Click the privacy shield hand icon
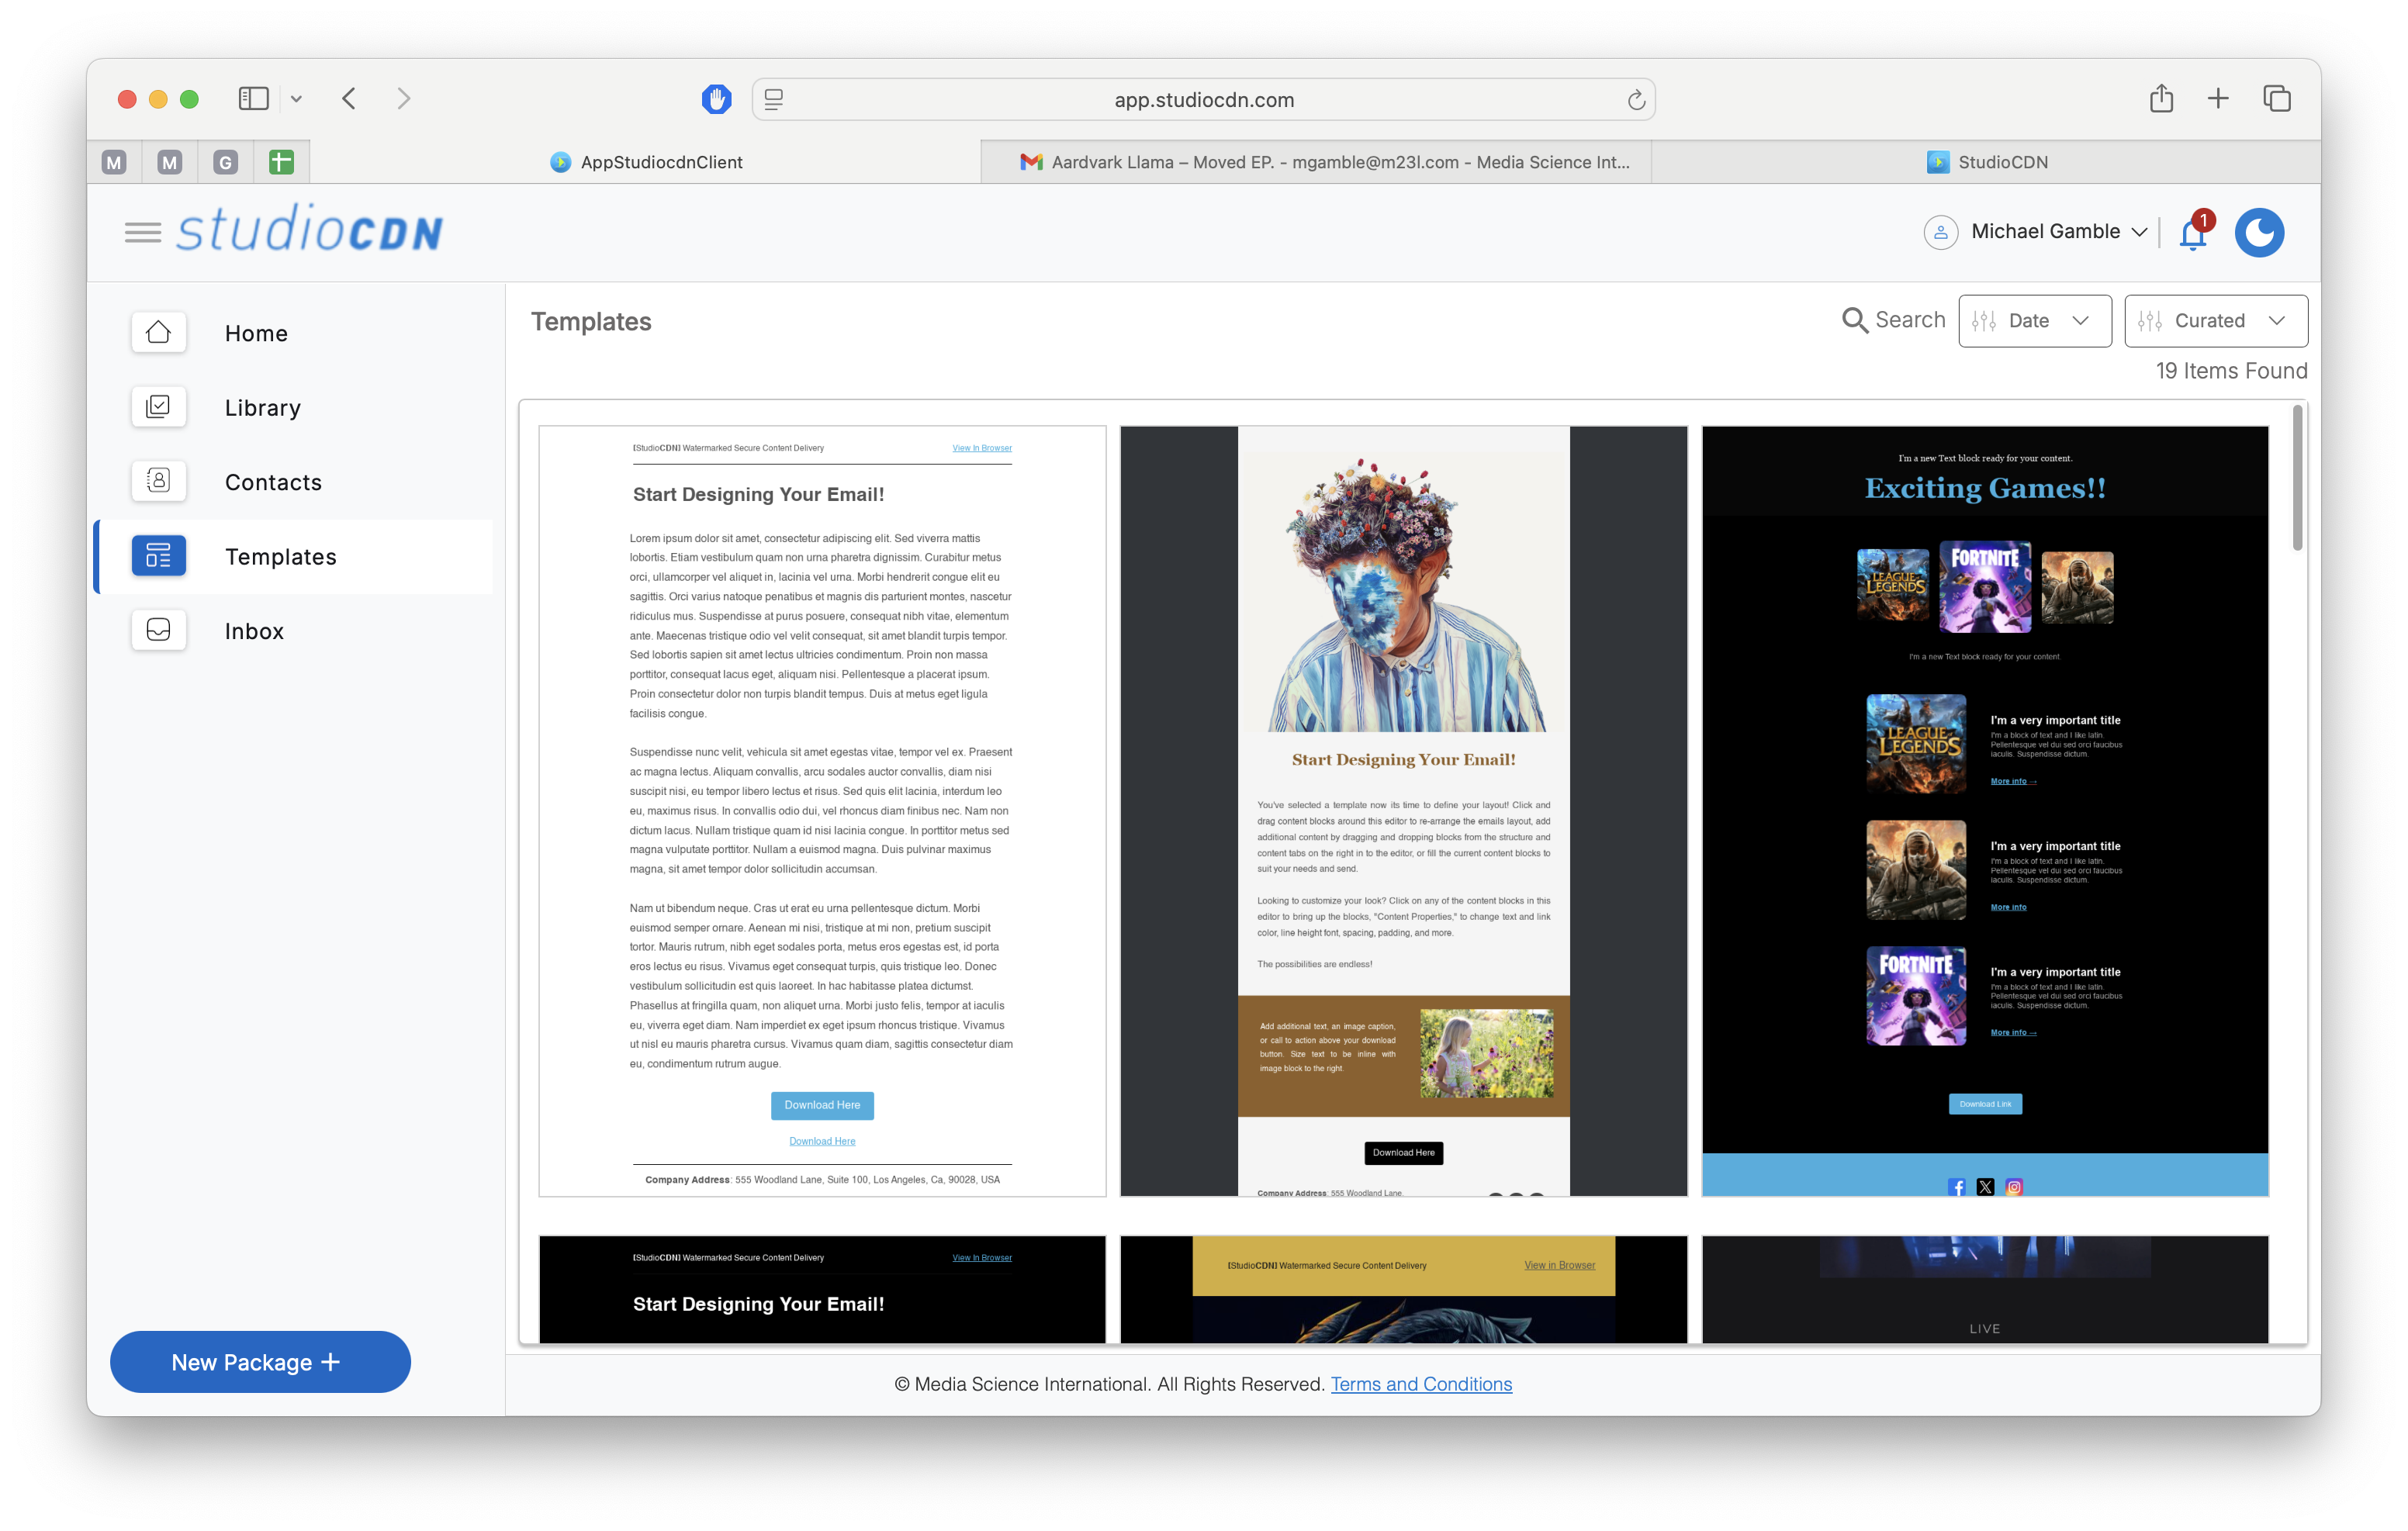The image size is (2408, 1531). point(716,99)
